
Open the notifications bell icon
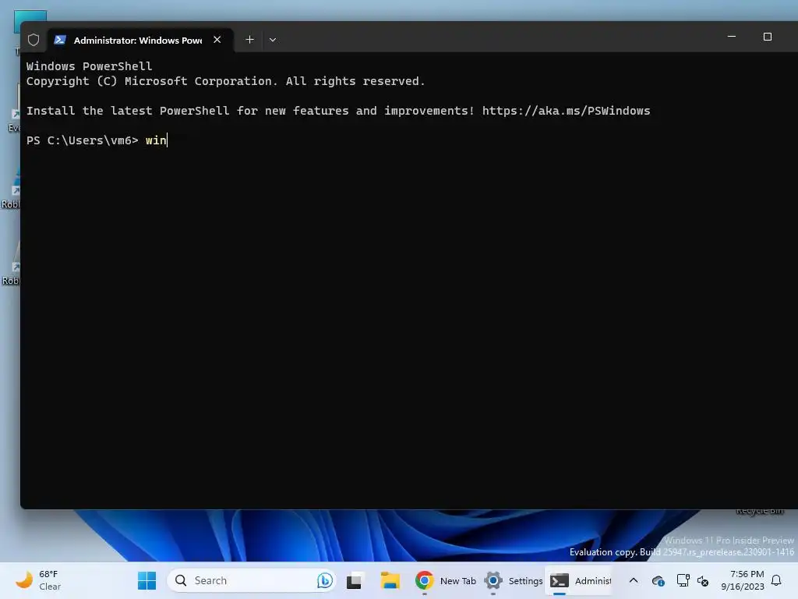777,580
